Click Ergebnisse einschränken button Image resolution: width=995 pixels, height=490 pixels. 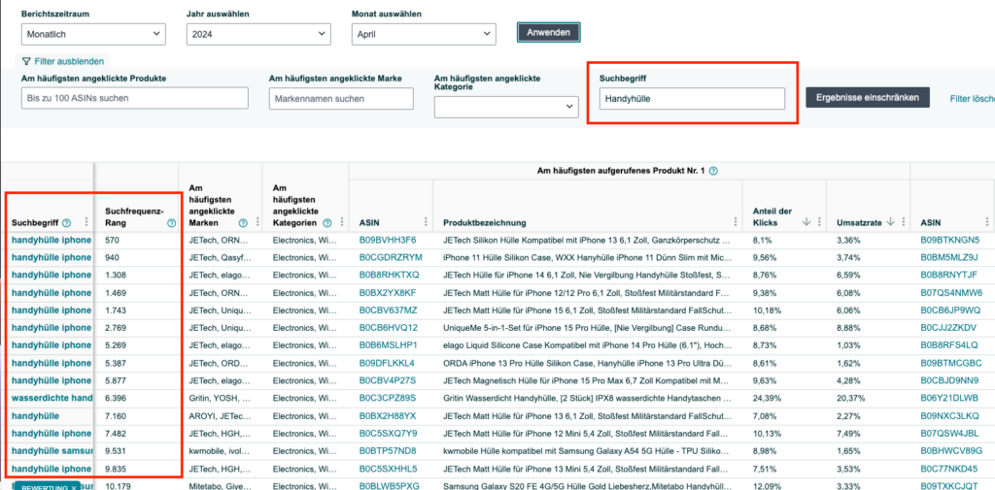[868, 98]
